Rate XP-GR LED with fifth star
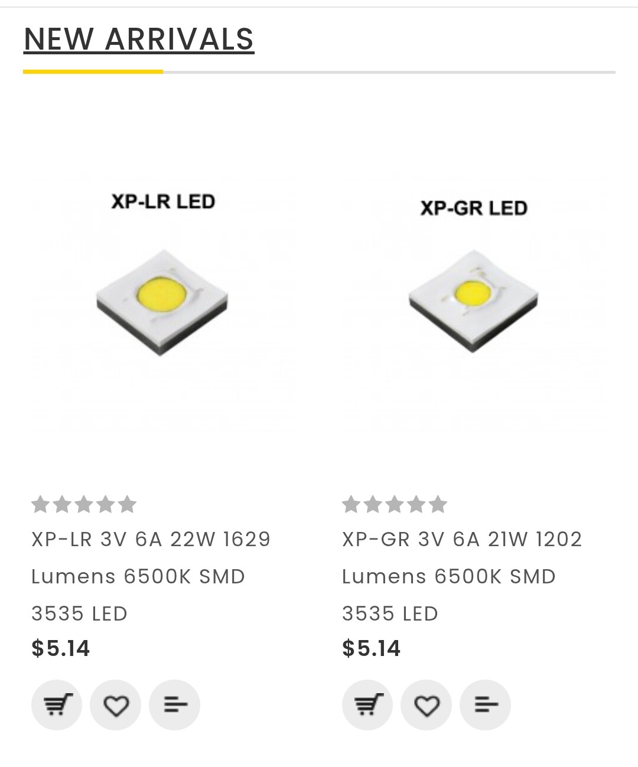 [438, 504]
